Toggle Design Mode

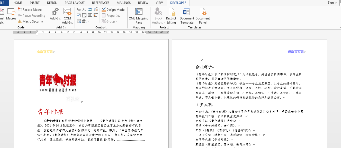[113, 9]
